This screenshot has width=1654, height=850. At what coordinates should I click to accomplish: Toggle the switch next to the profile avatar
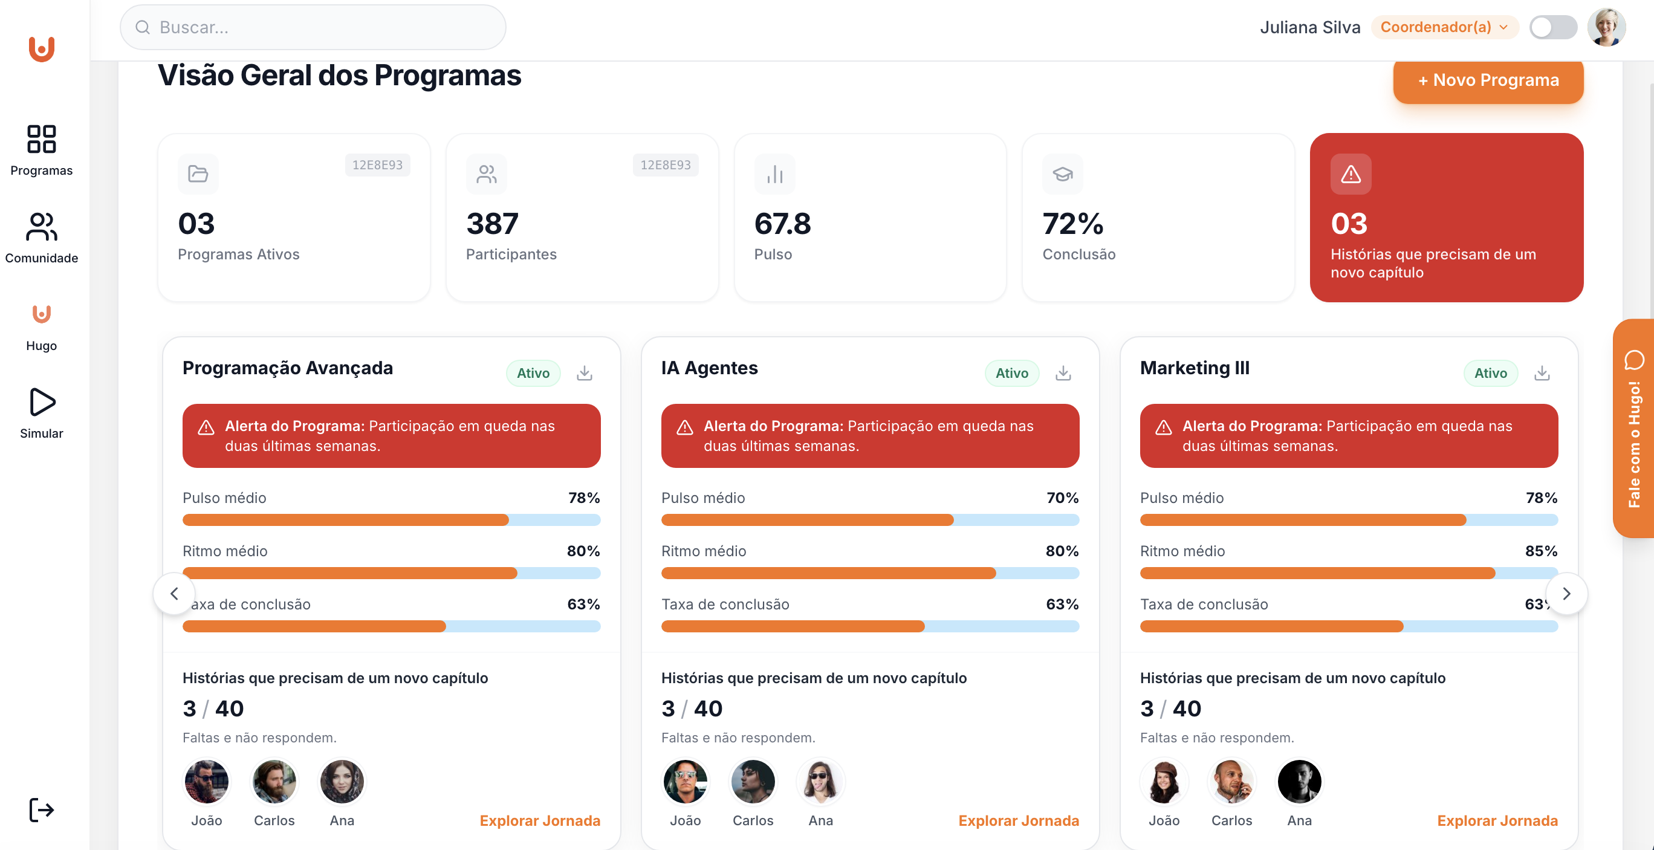click(x=1553, y=27)
